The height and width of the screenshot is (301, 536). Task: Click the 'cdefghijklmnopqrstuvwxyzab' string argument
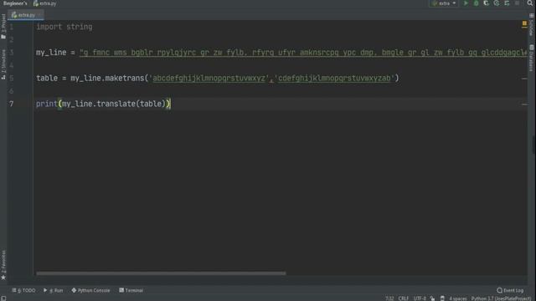pyautogui.click(x=334, y=78)
